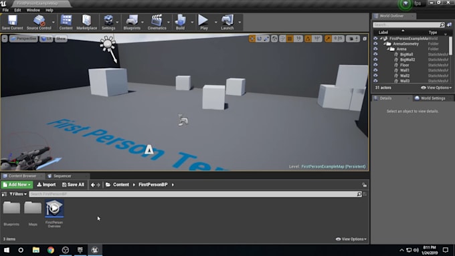Viewport: 455px width, 256px height.
Task: Expand Source Control dropdown arrow
Action: coord(54,22)
